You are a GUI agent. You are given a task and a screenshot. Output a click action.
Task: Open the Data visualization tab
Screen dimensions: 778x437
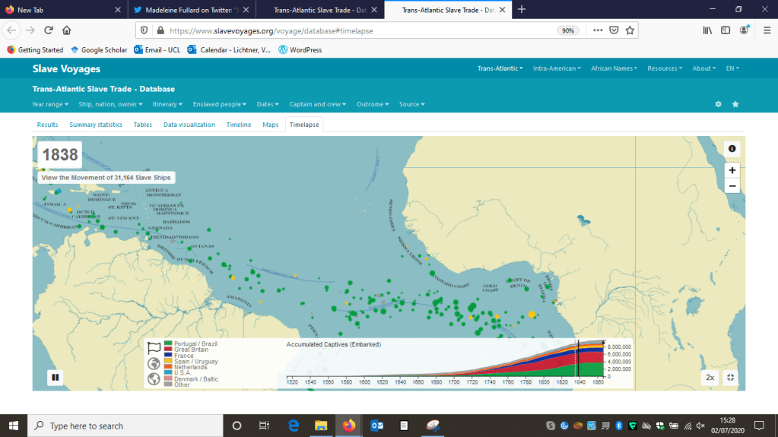tap(189, 125)
